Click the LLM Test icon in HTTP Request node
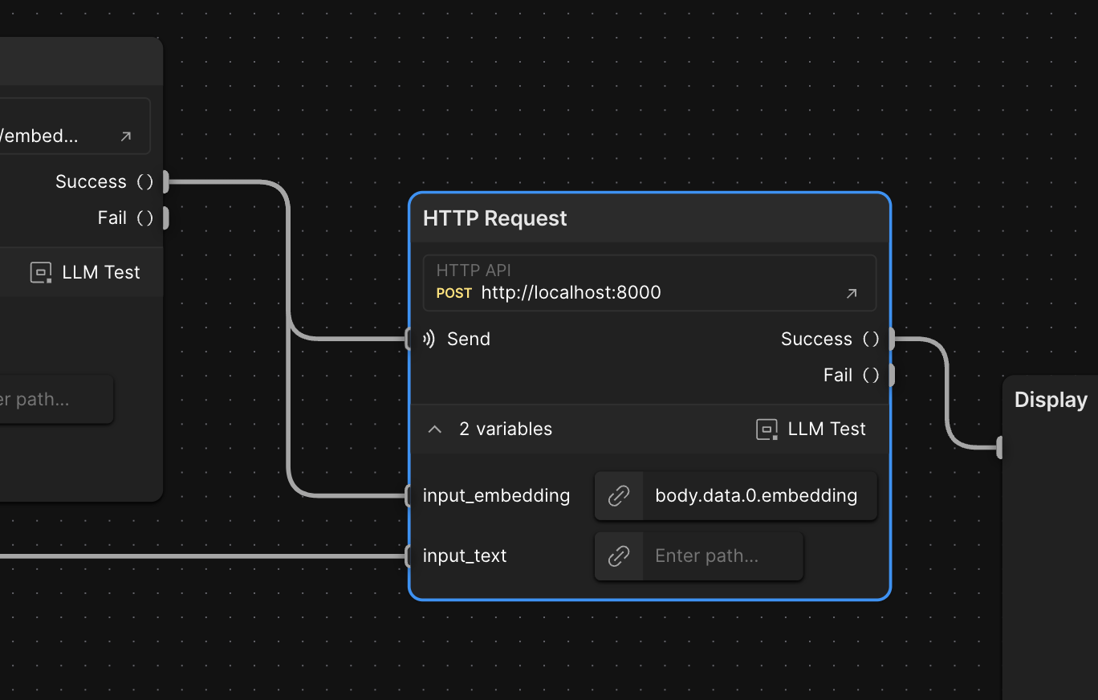The image size is (1098, 700). 767,429
